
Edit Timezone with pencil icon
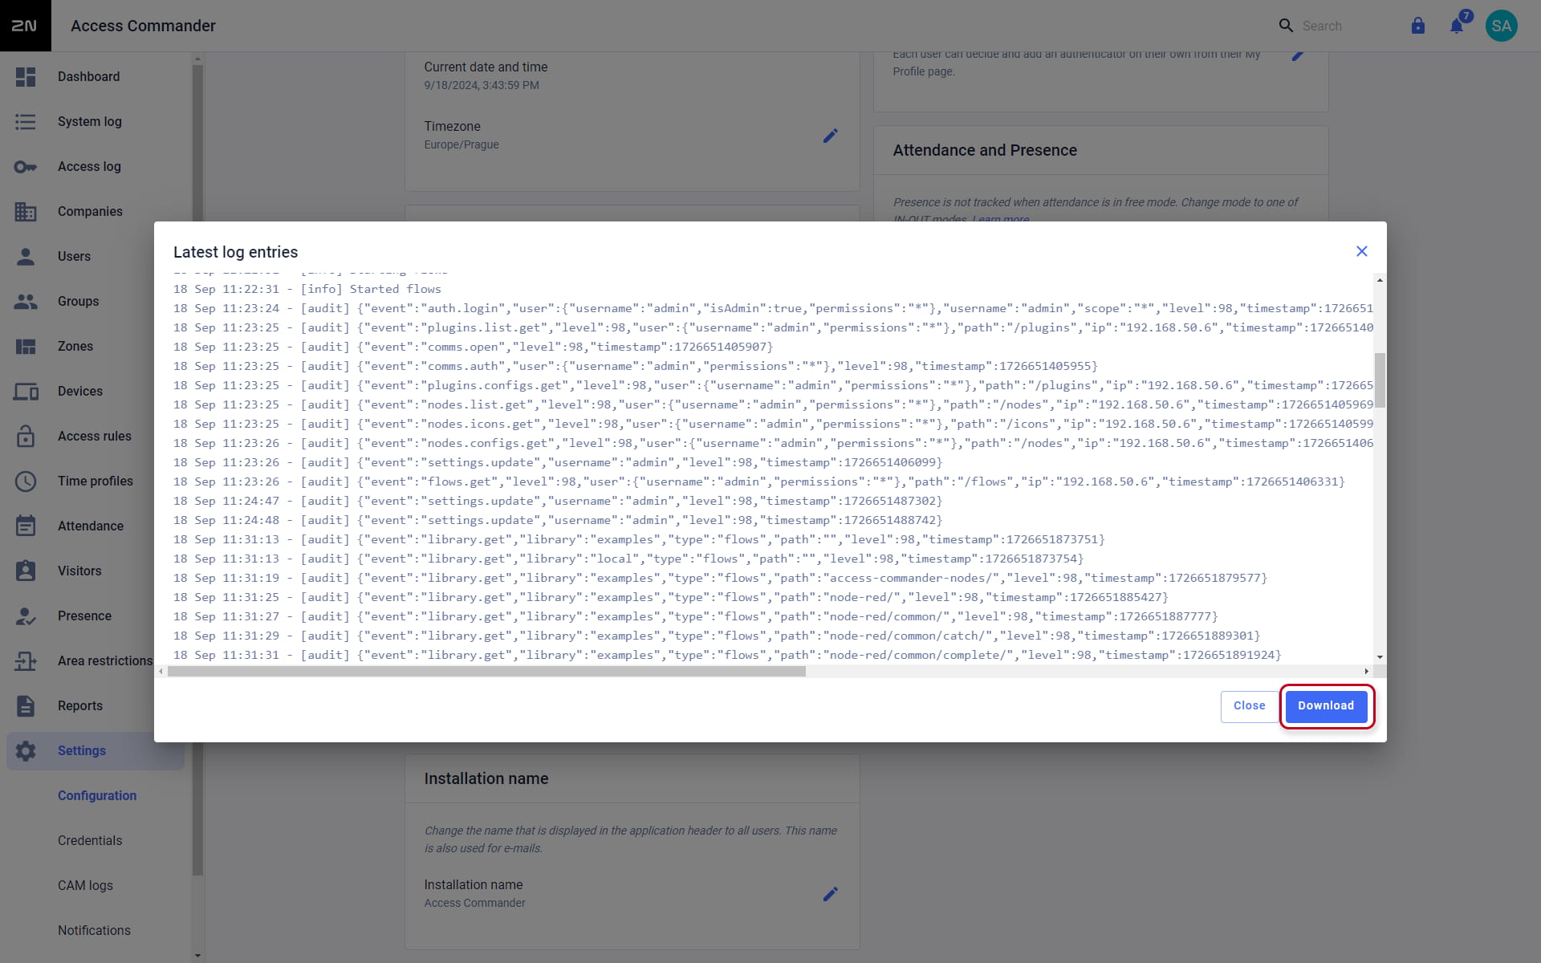click(x=831, y=136)
